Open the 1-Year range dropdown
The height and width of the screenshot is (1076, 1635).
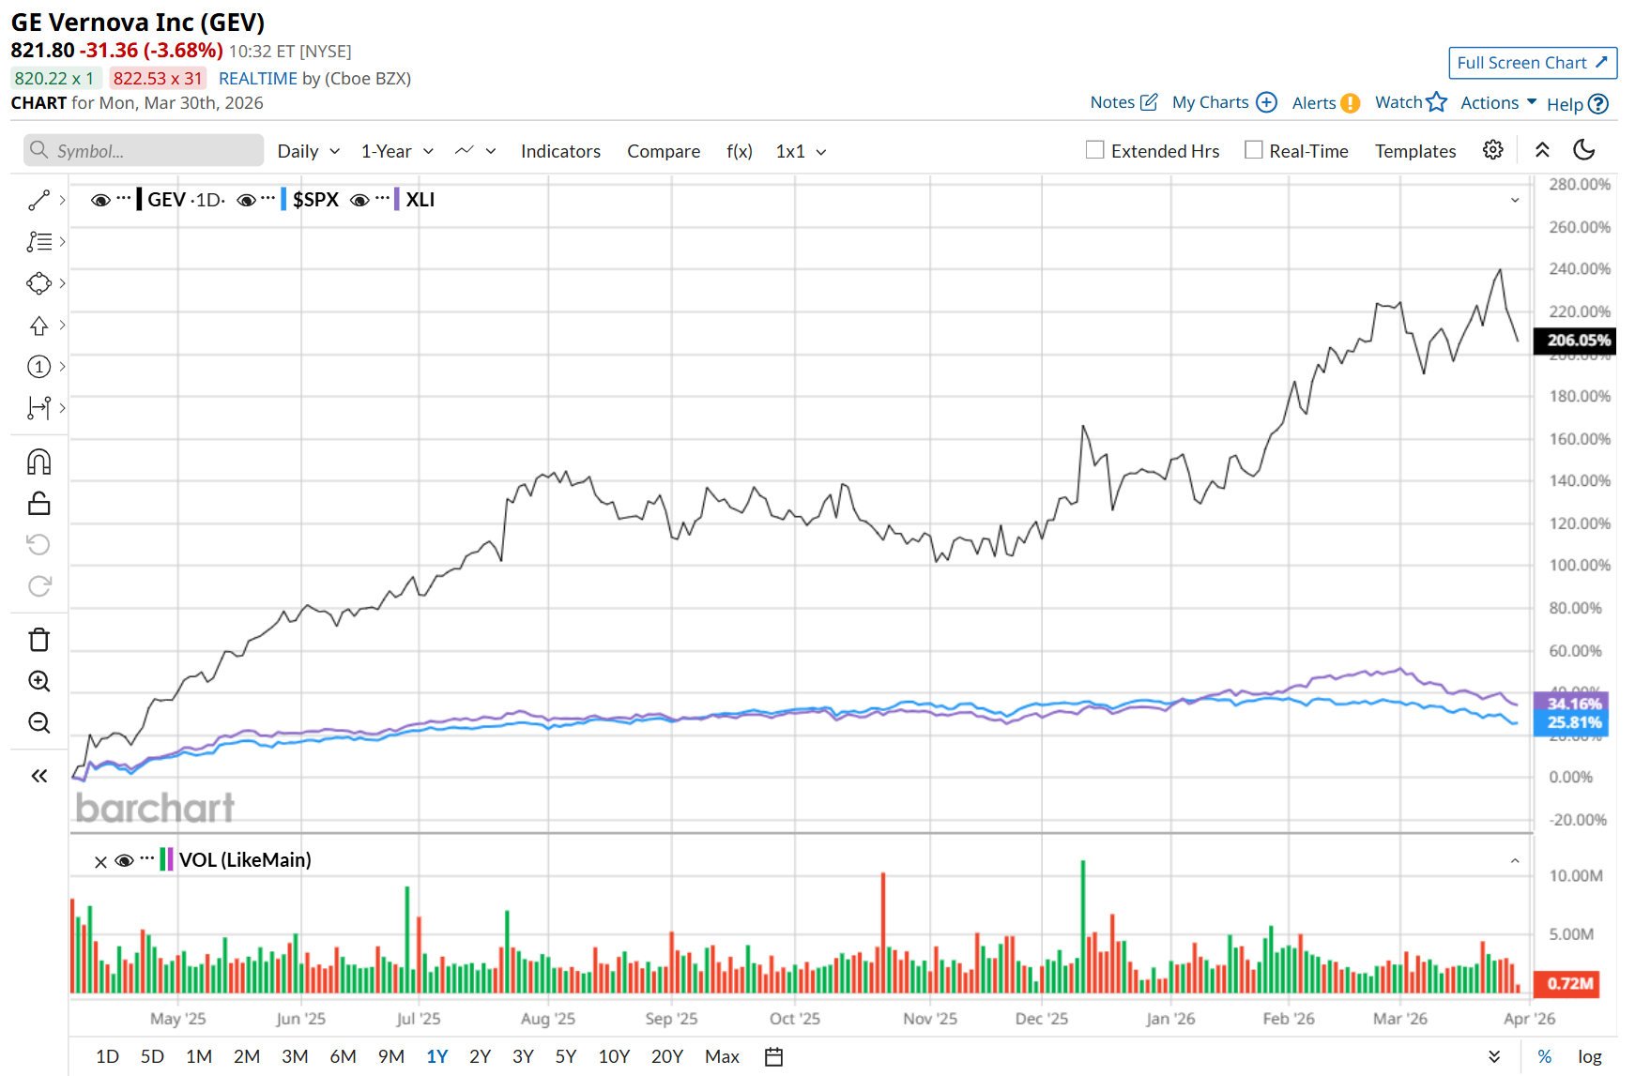coord(397,151)
